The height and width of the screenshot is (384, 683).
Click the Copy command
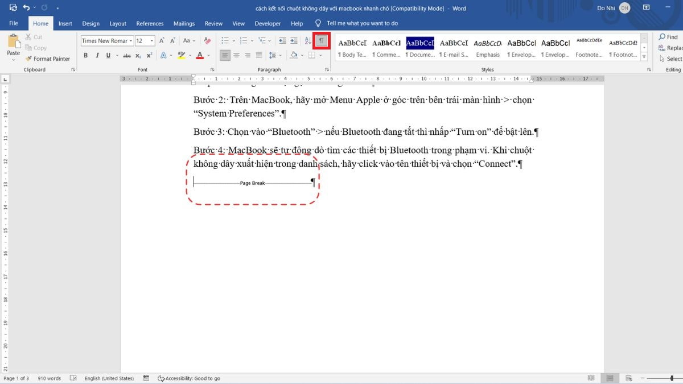[36, 48]
